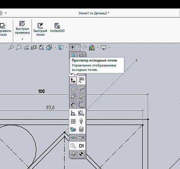This screenshot has width=180, height=169.
Task: Click the greyed Edit Appearance icon
Action: (84, 48)
